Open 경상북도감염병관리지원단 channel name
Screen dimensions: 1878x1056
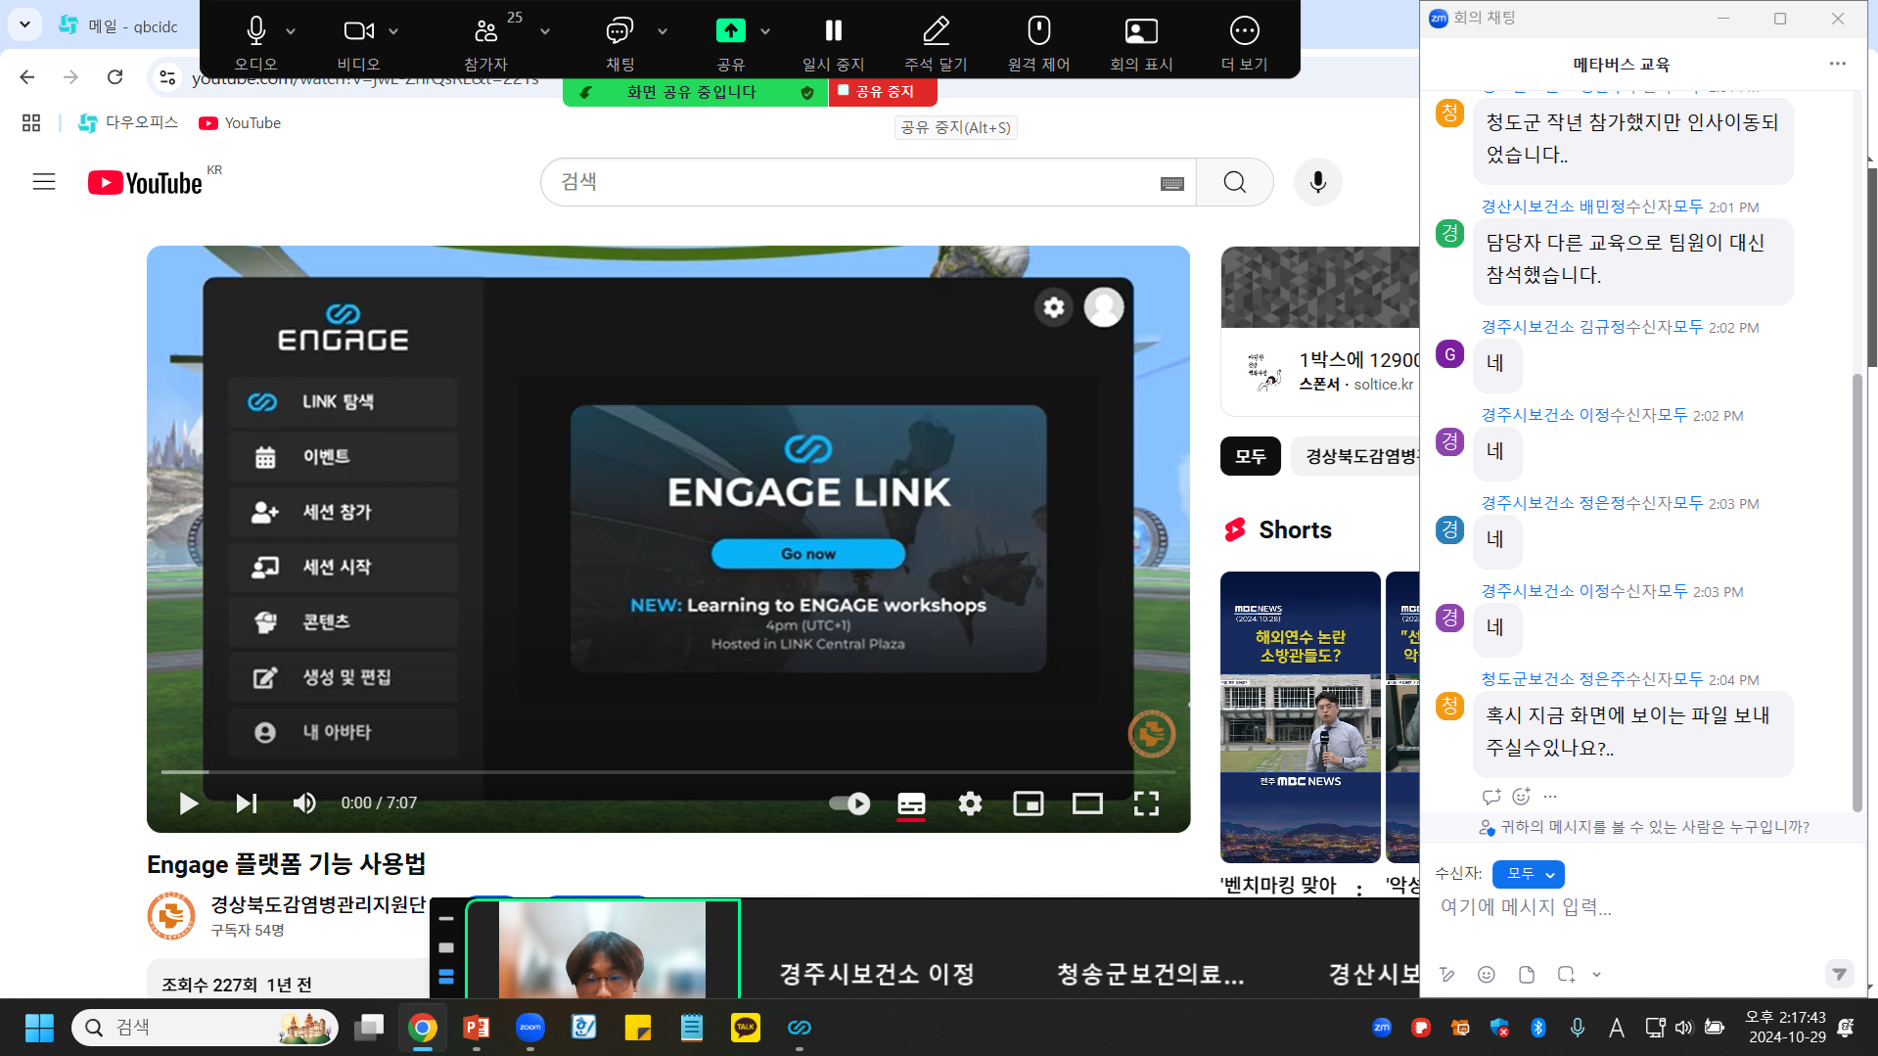318,904
